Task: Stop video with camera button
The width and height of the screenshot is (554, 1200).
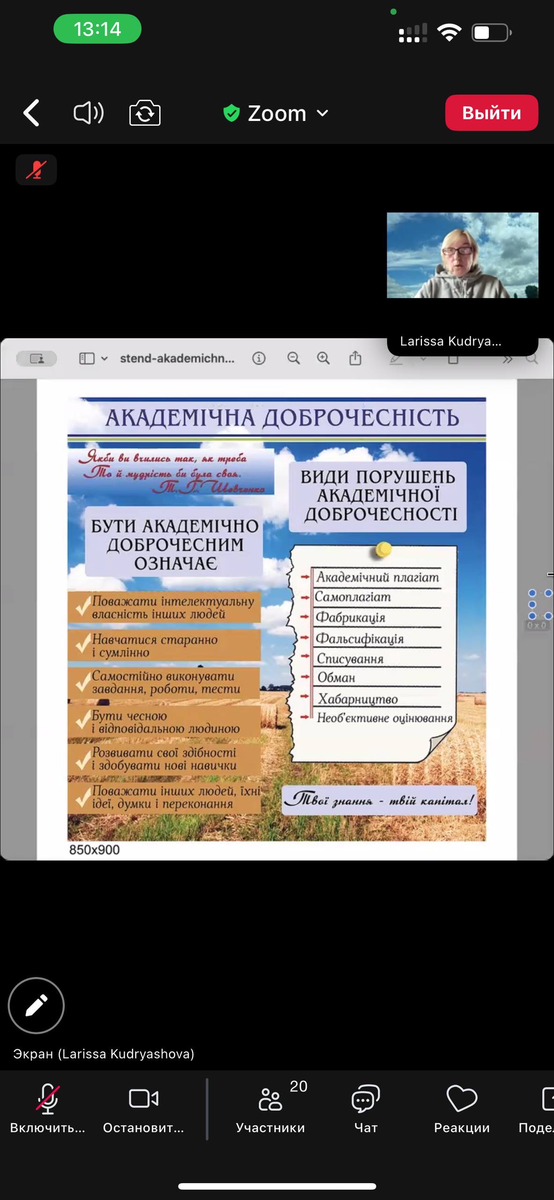Action: click(144, 1109)
